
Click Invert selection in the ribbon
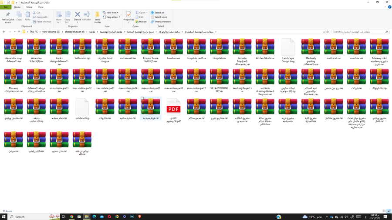point(161,22)
